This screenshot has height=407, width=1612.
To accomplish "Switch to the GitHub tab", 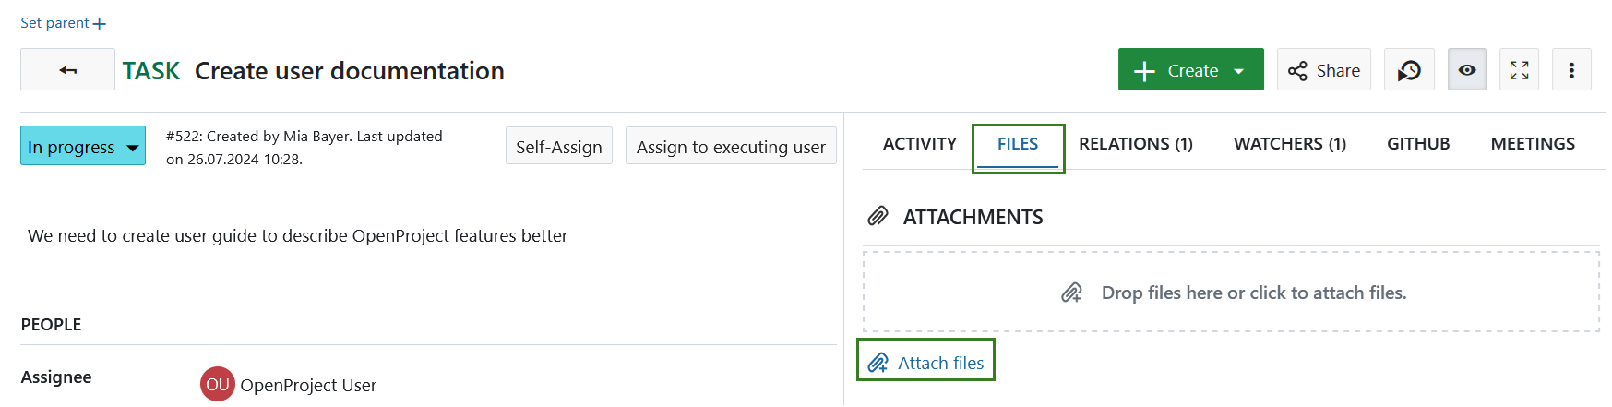I will pyautogui.click(x=1418, y=144).
